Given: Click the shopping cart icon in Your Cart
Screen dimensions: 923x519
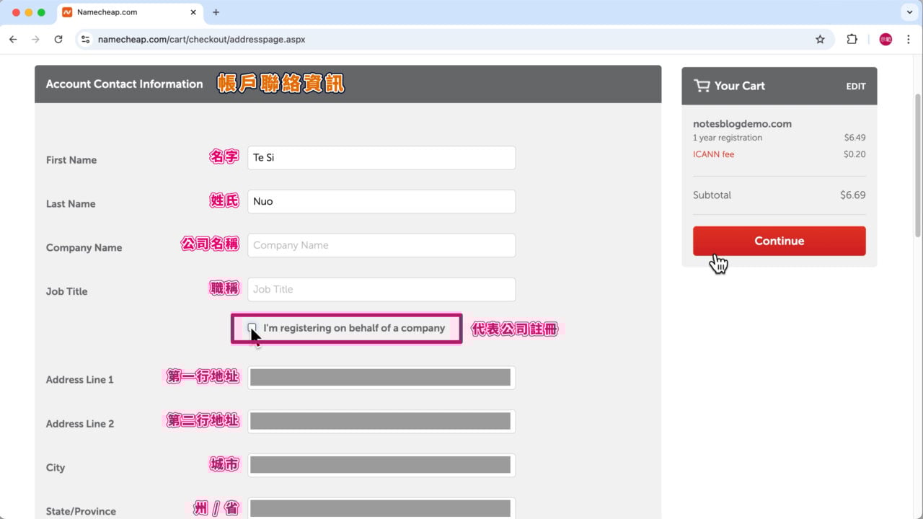Looking at the screenshot, I should pyautogui.click(x=701, y=86).
